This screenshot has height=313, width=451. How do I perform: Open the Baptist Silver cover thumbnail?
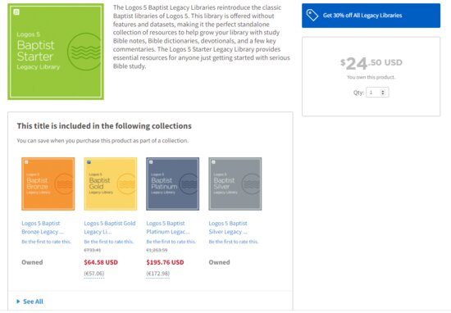235,184
